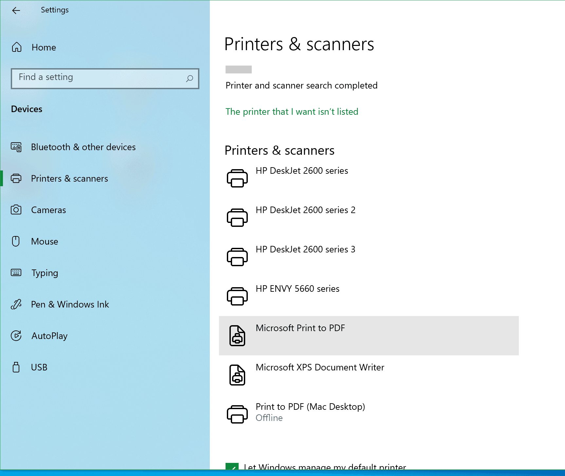Open The printer that I want isn't listed
565x476 pixels.
[291, 111]
